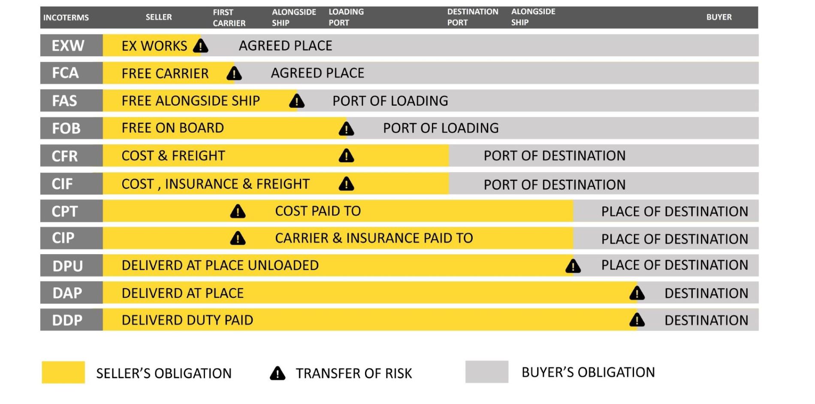815x404 pixels.
Task: Click the risk triangle in the CPT row
Action: pos(238,212)
